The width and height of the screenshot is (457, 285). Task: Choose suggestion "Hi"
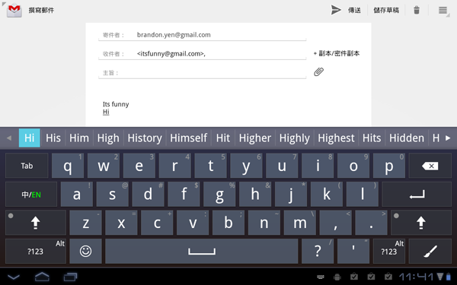coord(30,138)
